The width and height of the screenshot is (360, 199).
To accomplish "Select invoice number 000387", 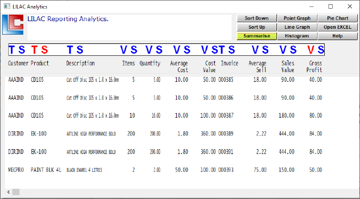I will point(226,115).
